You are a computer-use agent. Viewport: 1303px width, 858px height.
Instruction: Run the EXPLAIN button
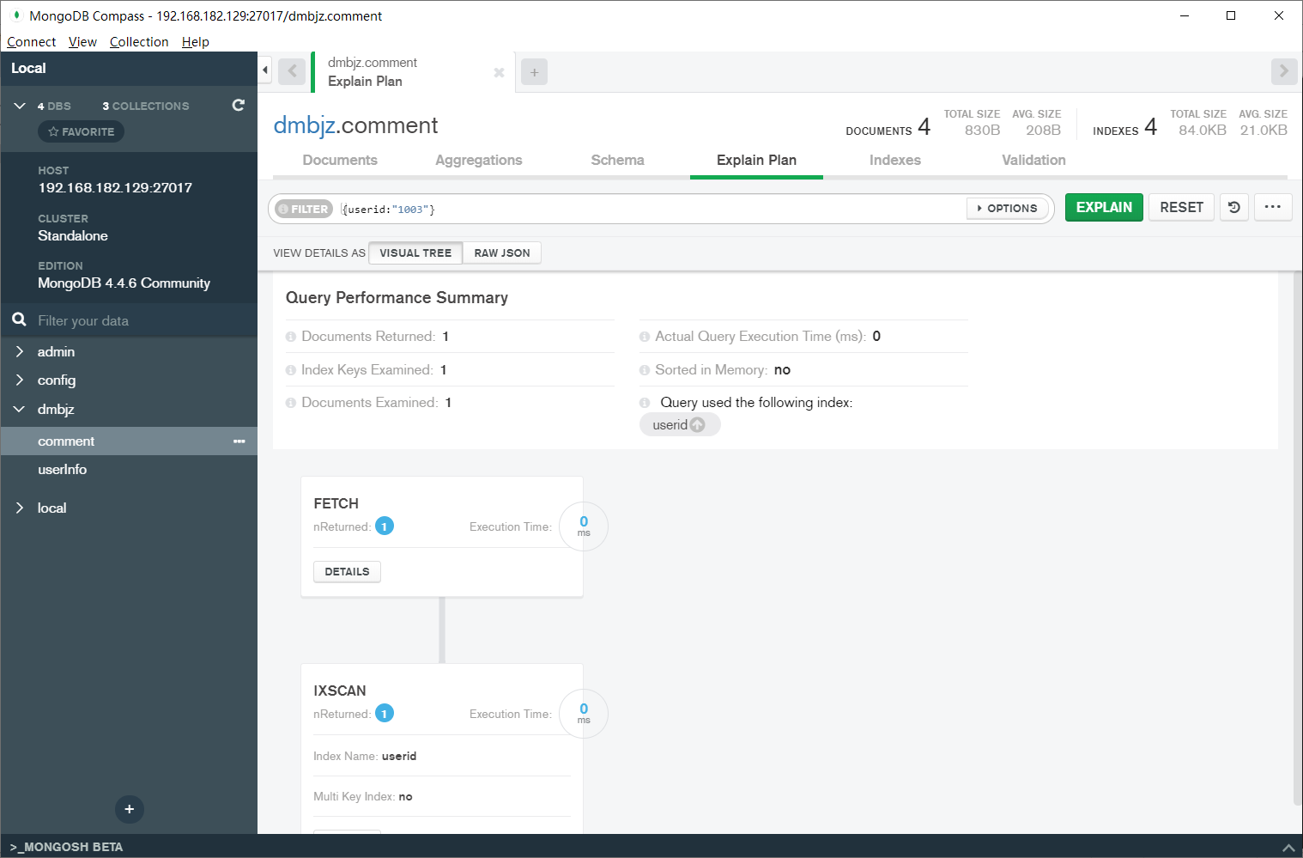(x=1104, y=207)
